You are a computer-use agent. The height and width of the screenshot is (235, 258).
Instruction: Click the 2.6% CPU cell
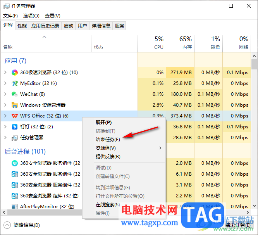pos(152,105)
